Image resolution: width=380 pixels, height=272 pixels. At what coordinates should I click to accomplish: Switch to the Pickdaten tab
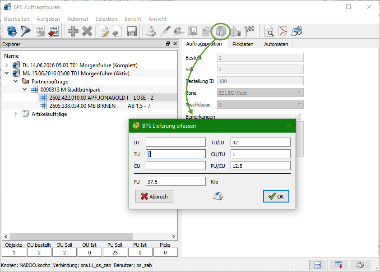(x=243, y=44)
